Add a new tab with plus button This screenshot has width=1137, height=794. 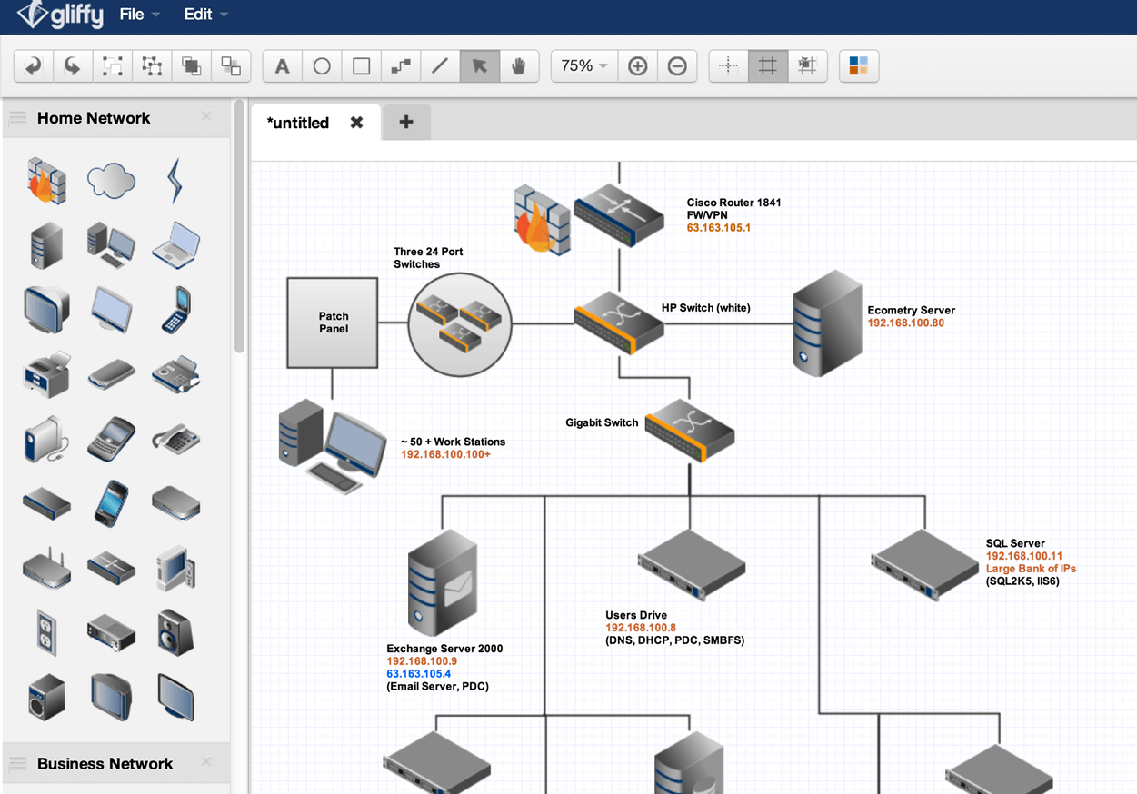(x=406, y=123)
